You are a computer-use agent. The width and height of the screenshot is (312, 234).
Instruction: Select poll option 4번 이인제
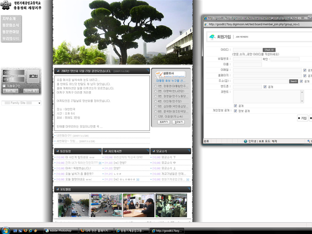click(x=156, y=101)
